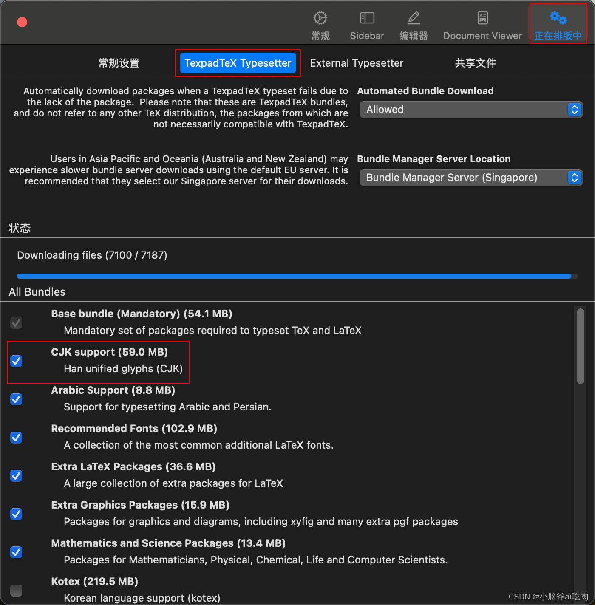Viewport: 595px width, 605px height.
Task: Click the 'Automated Bundle Download' label
Action: (x=425, y=91)
